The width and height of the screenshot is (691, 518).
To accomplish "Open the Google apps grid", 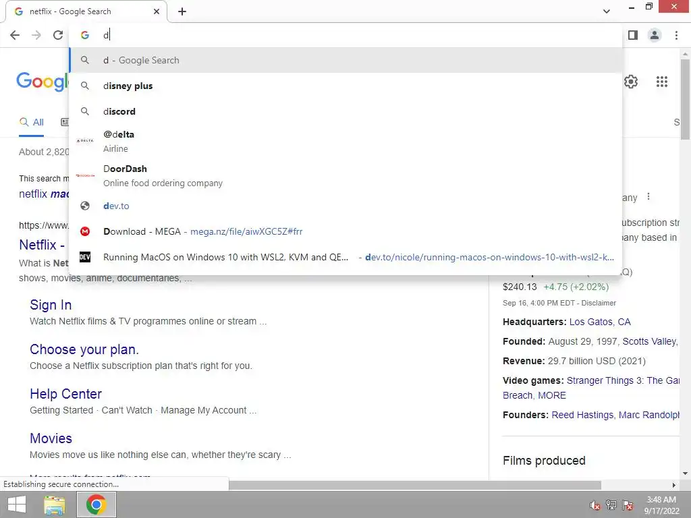I will pyautogui.click(x=661, y=82).
